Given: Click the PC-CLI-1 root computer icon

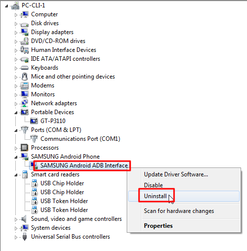Looking at the screenshot, I should (x=15, y=5).
